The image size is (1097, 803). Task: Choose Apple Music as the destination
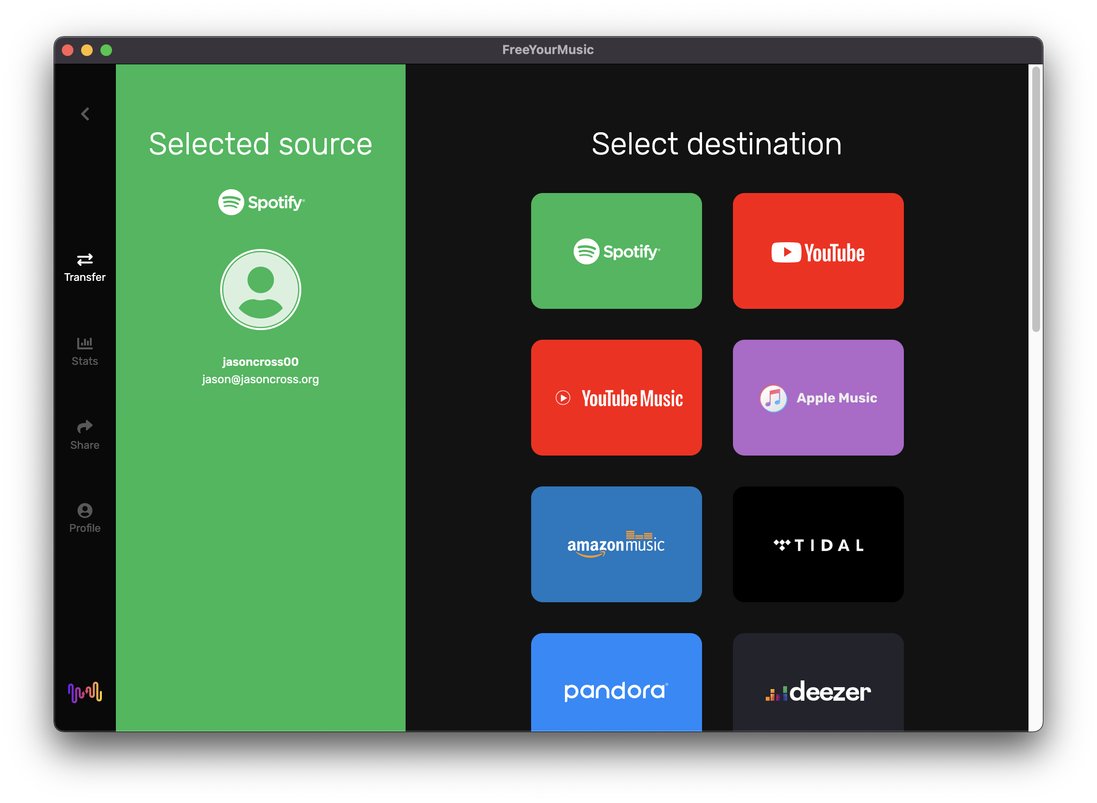point(818,398)
